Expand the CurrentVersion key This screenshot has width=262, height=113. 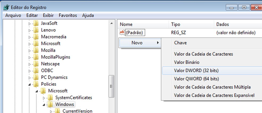51,111
